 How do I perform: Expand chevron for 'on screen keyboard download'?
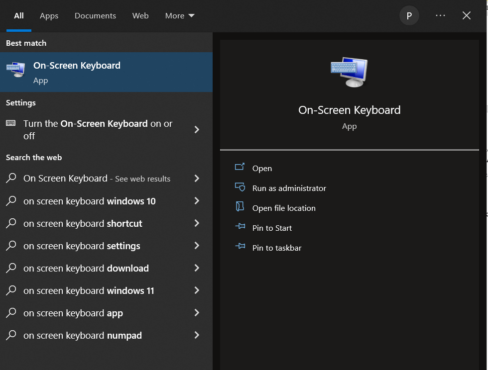[197, 268]
